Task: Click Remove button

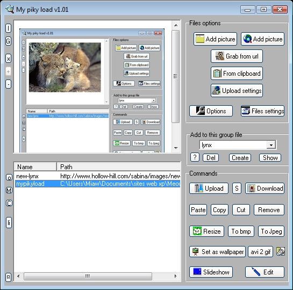Action: 269,210
